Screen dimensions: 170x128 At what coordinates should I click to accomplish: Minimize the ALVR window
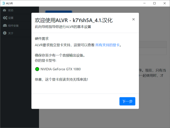pos(144,3)
